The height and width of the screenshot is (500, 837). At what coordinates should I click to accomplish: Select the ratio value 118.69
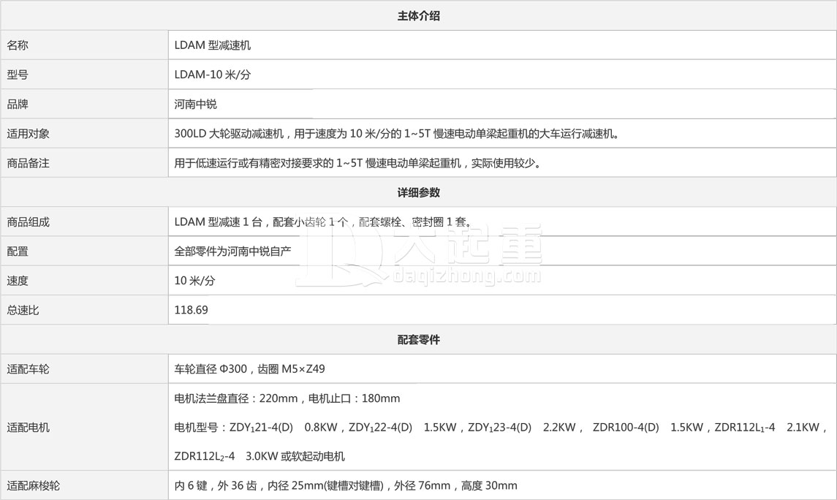pos(191,310)
